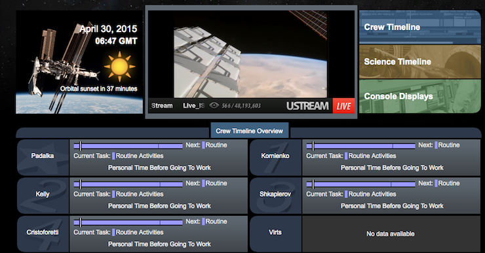Click Padalka's Next Routine color swatch

[x=203, y=145]
